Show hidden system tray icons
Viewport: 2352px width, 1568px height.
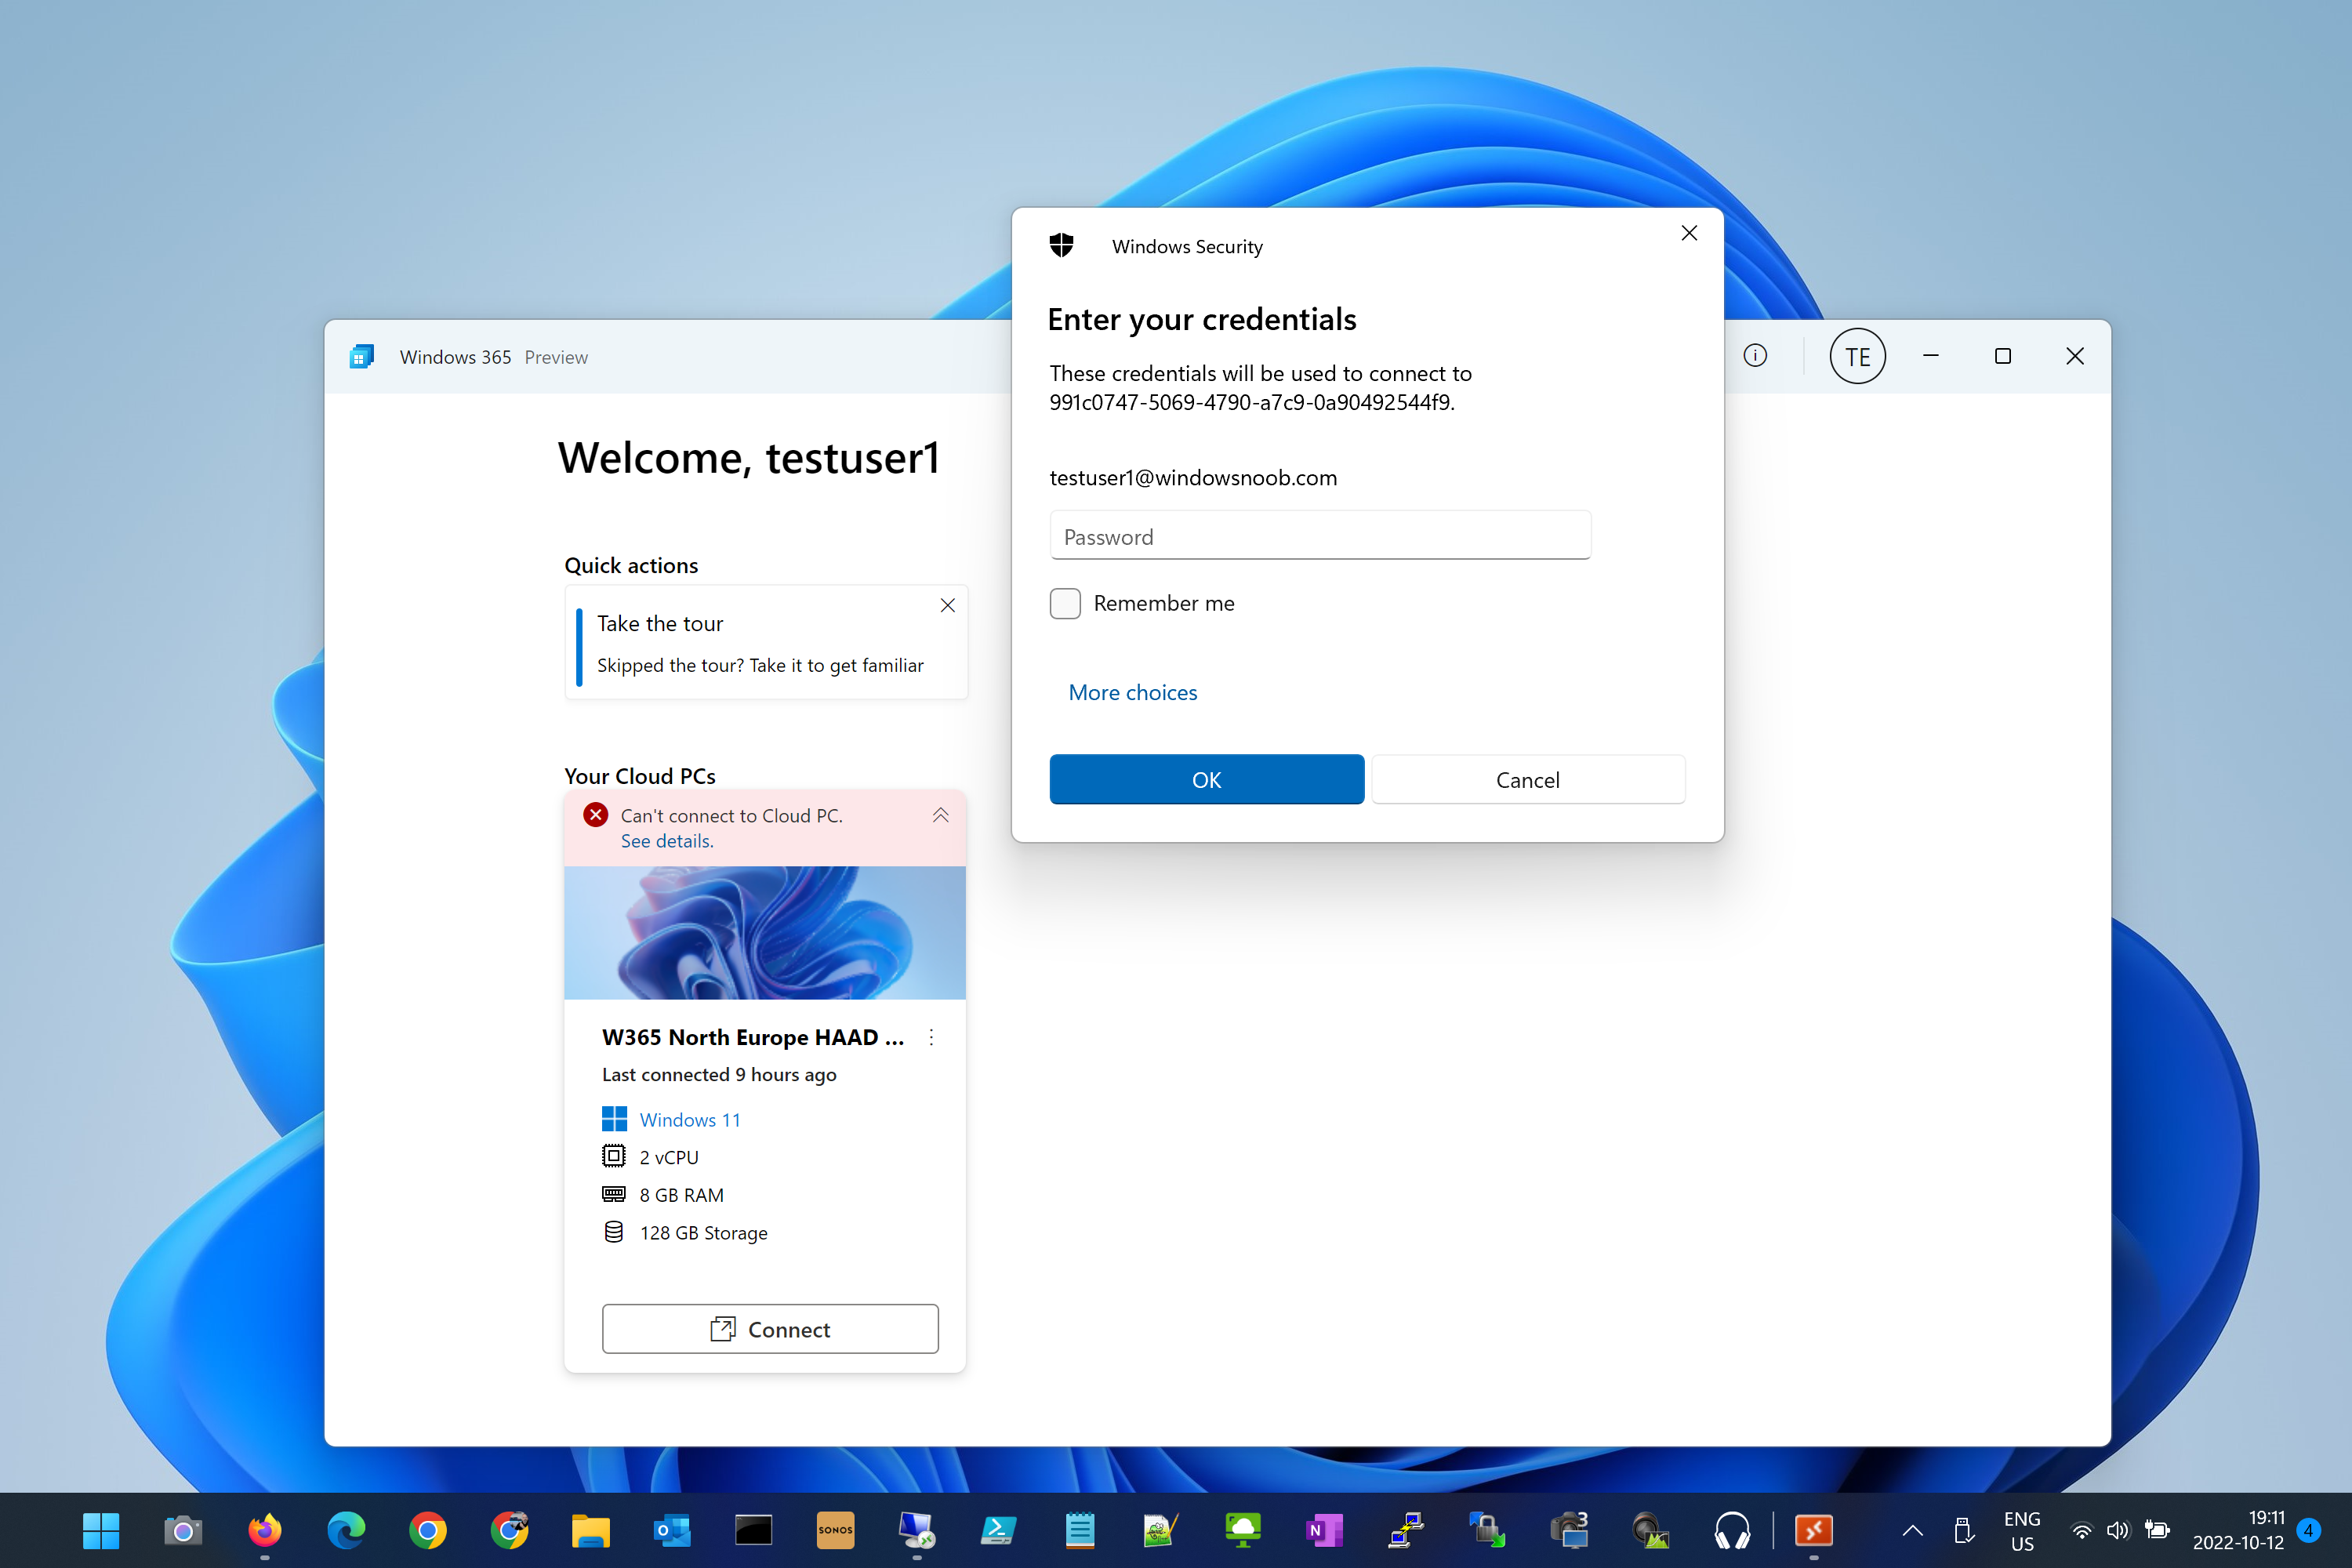[1912, 1530]
